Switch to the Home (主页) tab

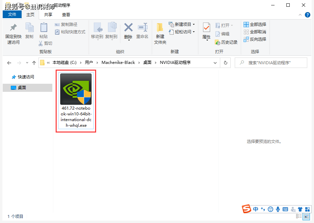(x=30, y=14)
